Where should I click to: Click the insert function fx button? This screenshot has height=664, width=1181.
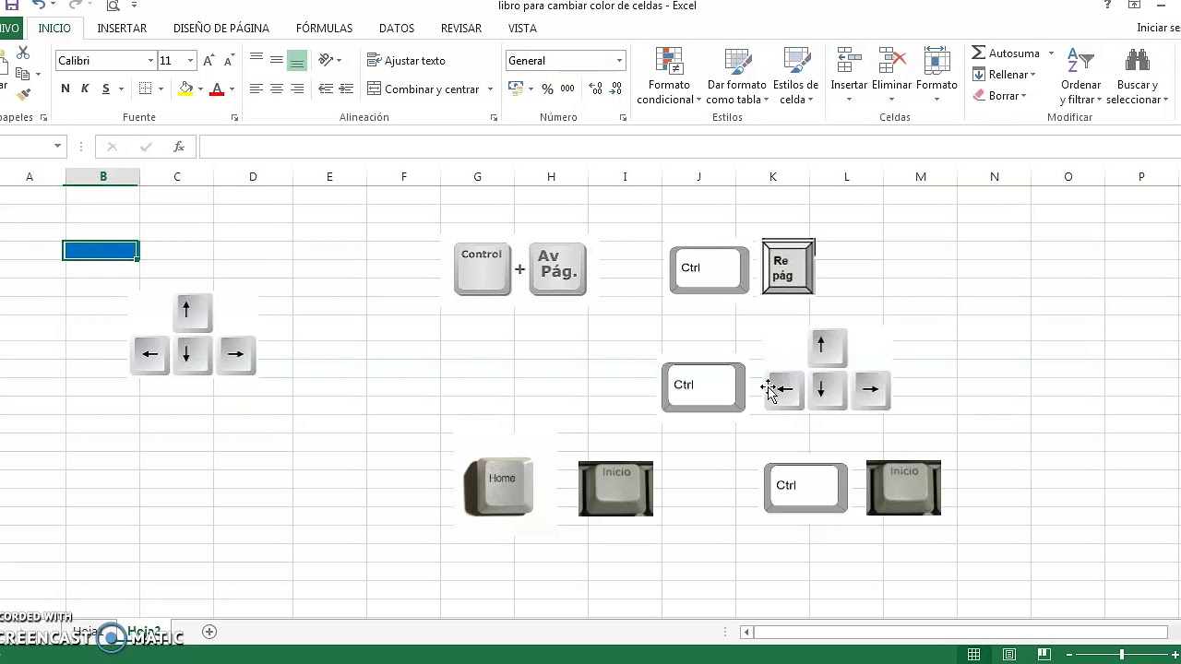[x=179, y=147]
